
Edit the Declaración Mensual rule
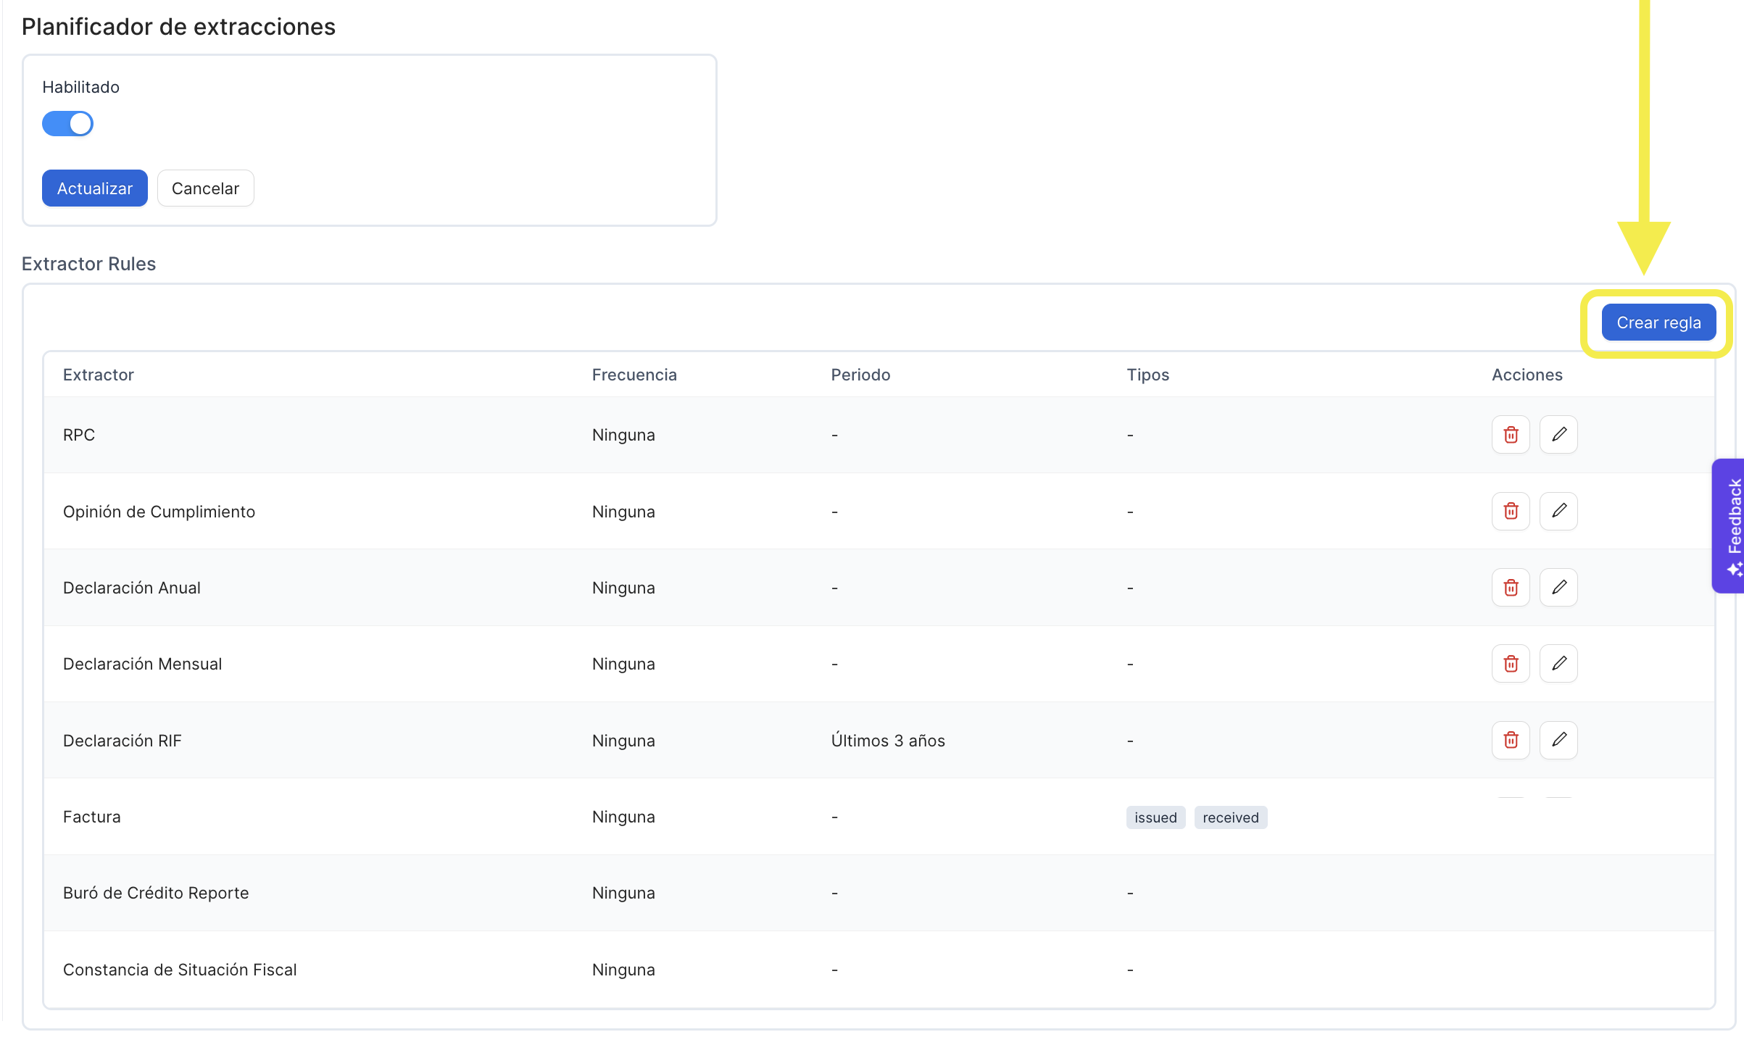point(1558,664)
